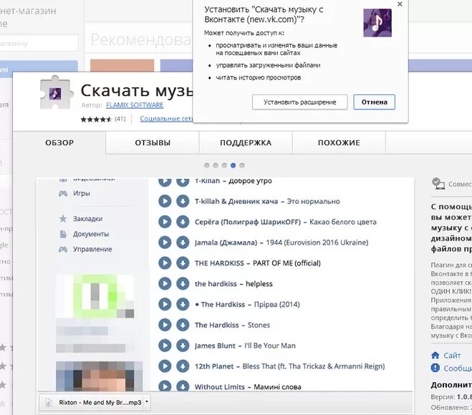The width and height of the screenshot is (472, 415).
Task: Select 'Without Limits – Мамині слова' track text
Action: (x=248, y=386)
